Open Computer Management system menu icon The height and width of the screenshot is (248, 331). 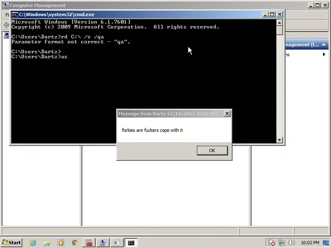5,5
